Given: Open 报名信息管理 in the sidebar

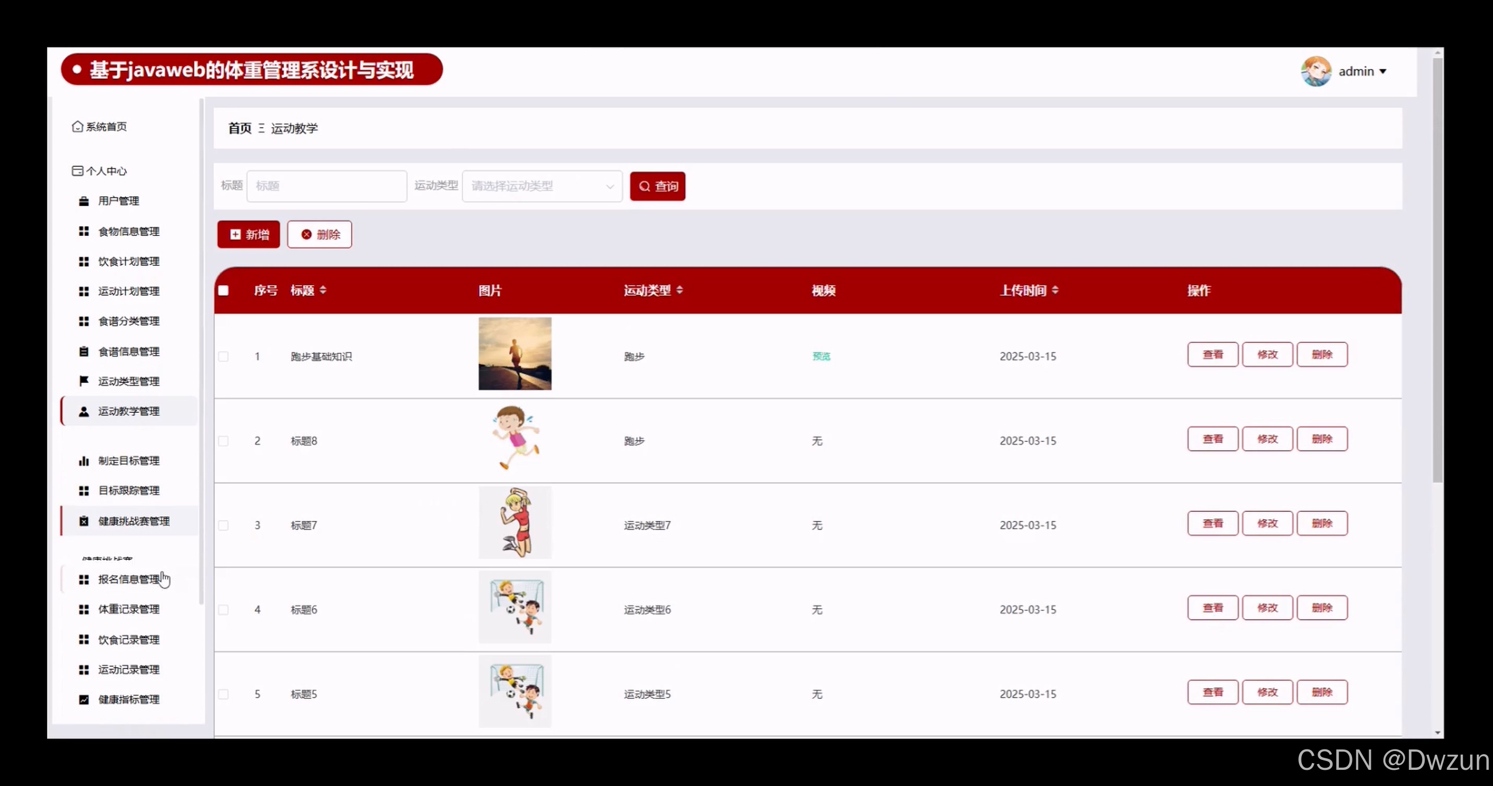Looking at the screenshot, I should pyautogui.click(x=128, y=579).
